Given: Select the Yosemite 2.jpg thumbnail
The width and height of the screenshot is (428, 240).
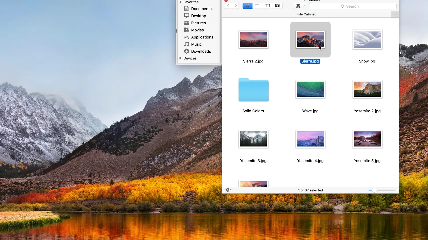Looking at the screenshot, I should [367, 89].
